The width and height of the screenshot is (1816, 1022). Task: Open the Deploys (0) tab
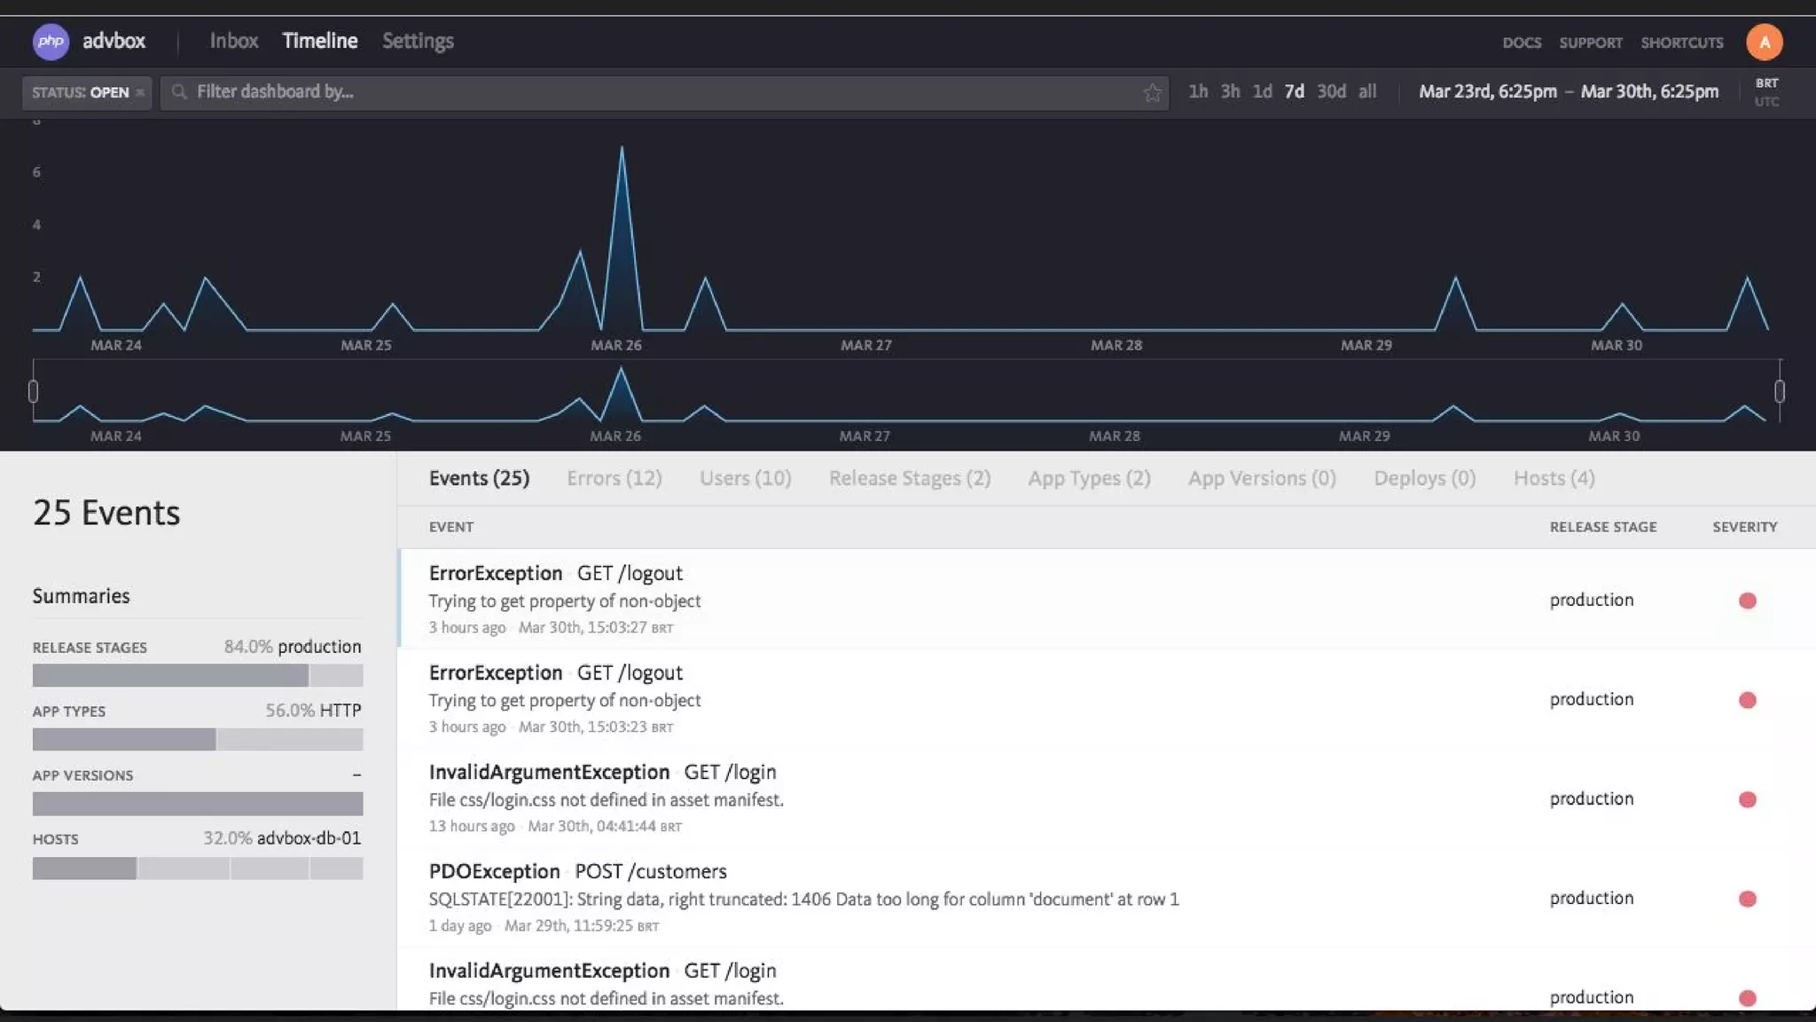[x=1425, y=479]
